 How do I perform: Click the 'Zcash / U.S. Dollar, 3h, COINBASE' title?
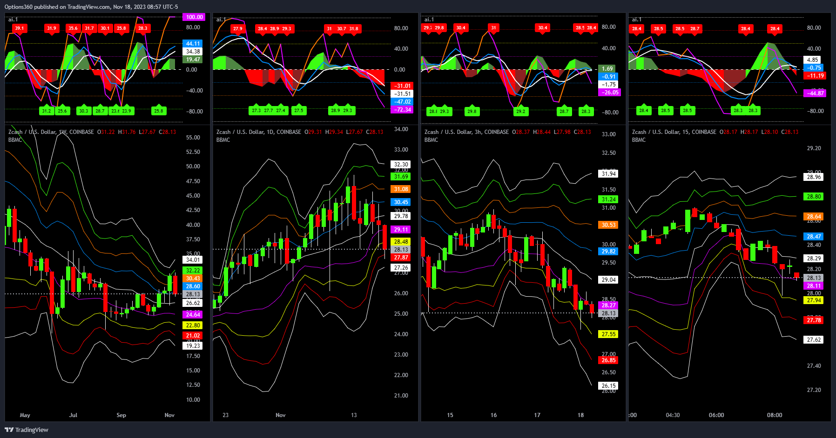pyautogui.click(x=466, y=132)
